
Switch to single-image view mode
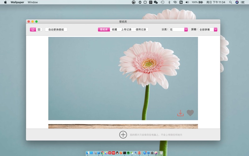pos(33,29)
